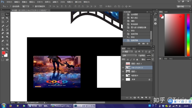Add a layer mask
Image resolution: width=192 pixels, height=108 pixels.
pos(135,98)
